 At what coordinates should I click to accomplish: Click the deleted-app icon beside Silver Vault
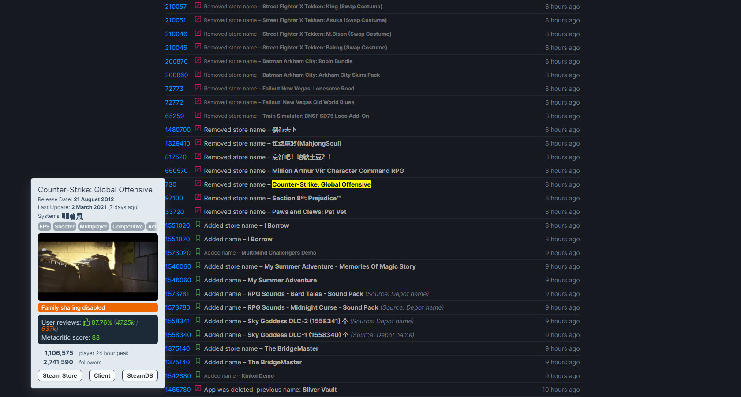[x=198, y=389]
